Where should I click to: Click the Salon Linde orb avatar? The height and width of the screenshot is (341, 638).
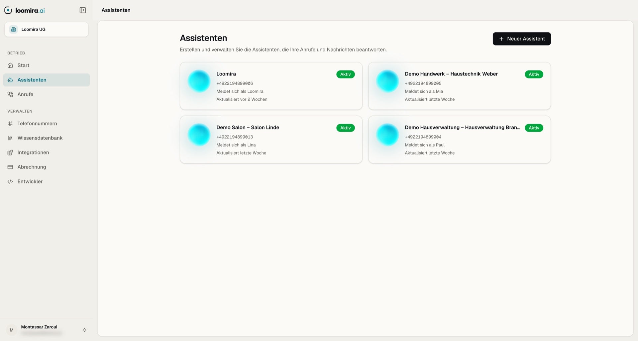199,135
